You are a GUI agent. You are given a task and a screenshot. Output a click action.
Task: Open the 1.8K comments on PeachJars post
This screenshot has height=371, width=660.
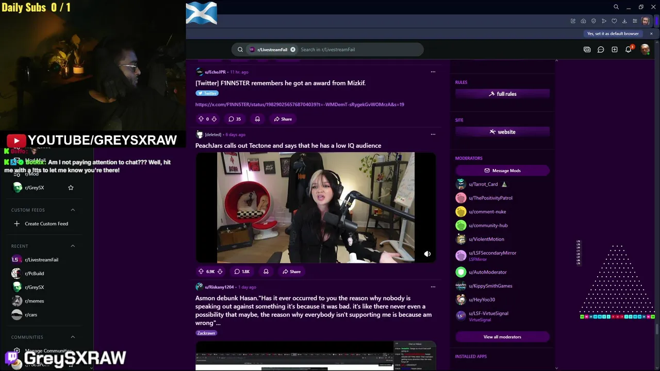coord(242,272)
